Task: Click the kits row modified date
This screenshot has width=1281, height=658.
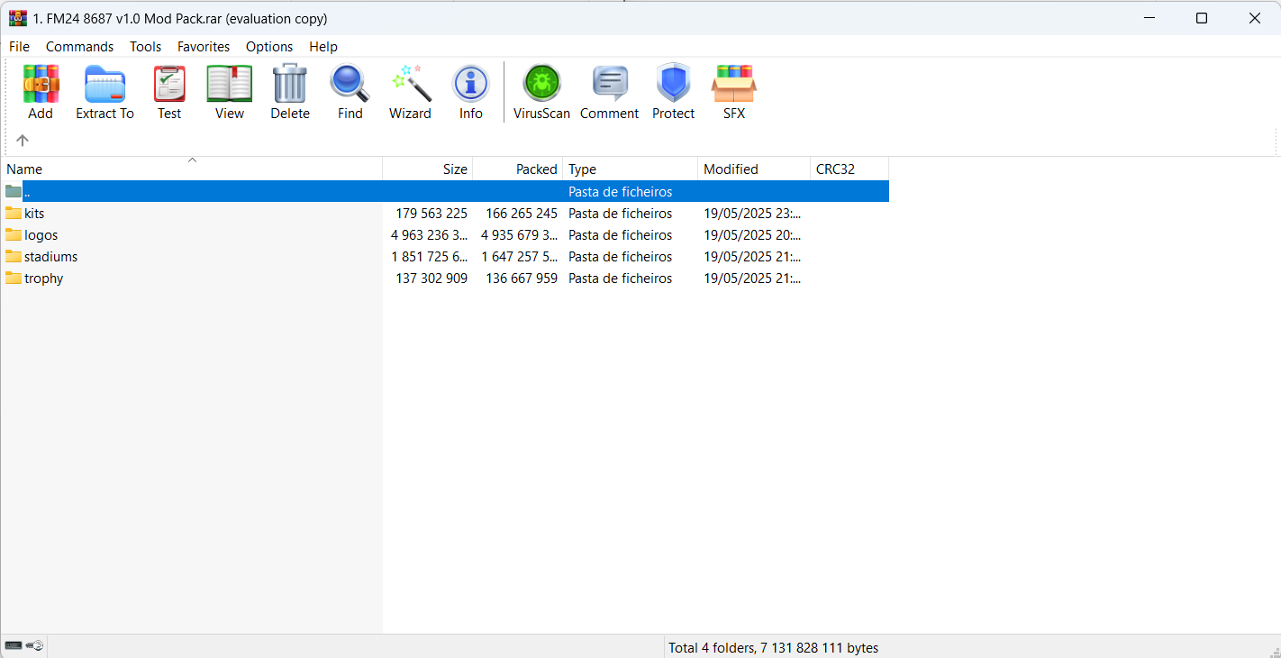Action: 752,214
